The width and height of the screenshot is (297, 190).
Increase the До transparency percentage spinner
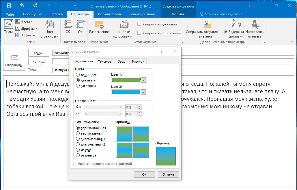140,113
